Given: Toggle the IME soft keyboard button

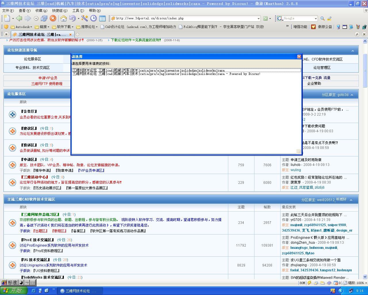Looking at the screenshot, I should 33,283.
